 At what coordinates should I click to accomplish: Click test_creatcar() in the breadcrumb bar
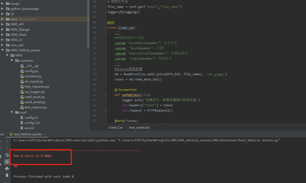point(140,128)
